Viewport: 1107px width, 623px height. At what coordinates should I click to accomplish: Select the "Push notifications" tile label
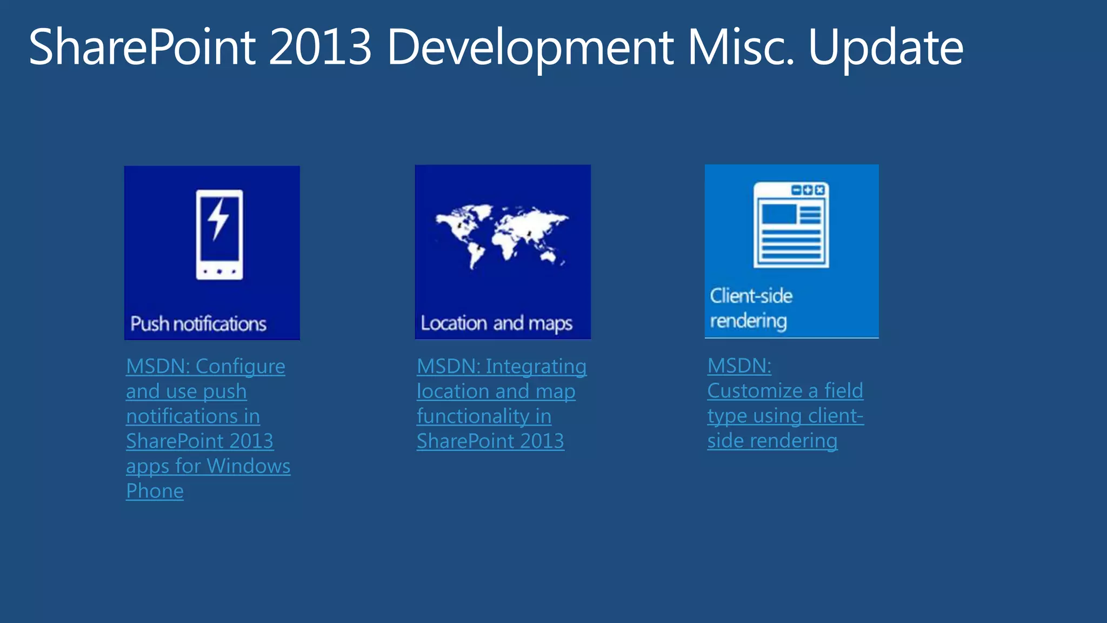198,324
